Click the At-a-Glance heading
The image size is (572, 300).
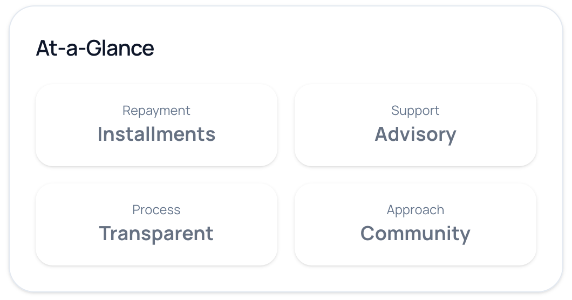click(x=95, y=49)
